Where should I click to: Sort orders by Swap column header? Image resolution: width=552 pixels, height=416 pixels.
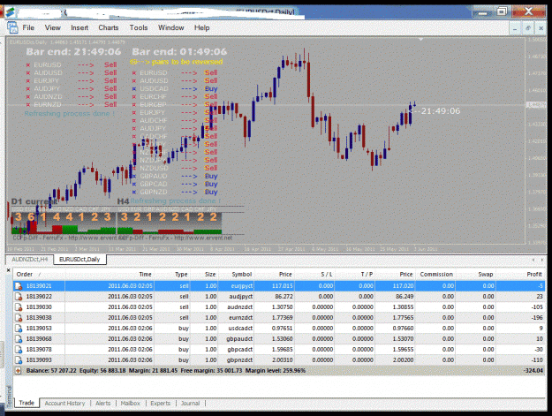tap(476, 274)
